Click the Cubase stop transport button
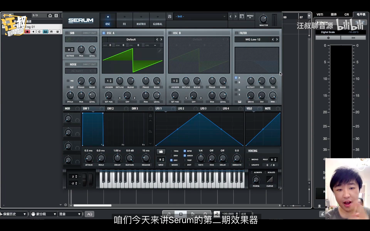 181,214
